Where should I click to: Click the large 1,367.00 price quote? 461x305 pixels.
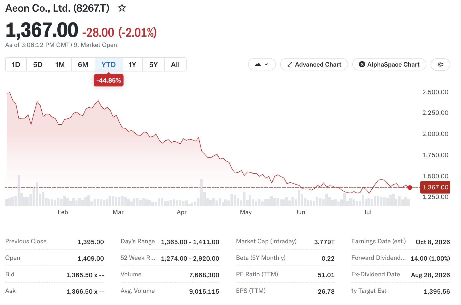42,30
